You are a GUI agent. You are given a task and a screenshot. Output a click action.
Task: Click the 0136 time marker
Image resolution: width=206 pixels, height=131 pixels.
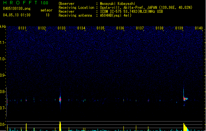(120, 28)
